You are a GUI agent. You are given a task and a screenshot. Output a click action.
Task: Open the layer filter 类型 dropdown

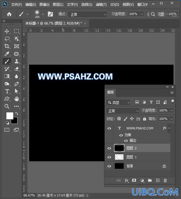click(118, 103)
